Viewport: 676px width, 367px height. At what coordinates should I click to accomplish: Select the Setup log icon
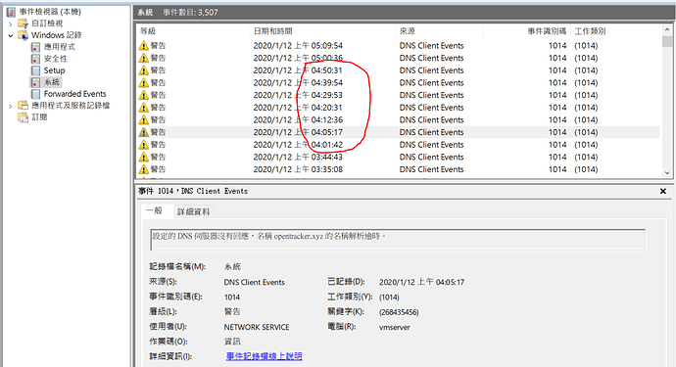click(x=36, y=70)
